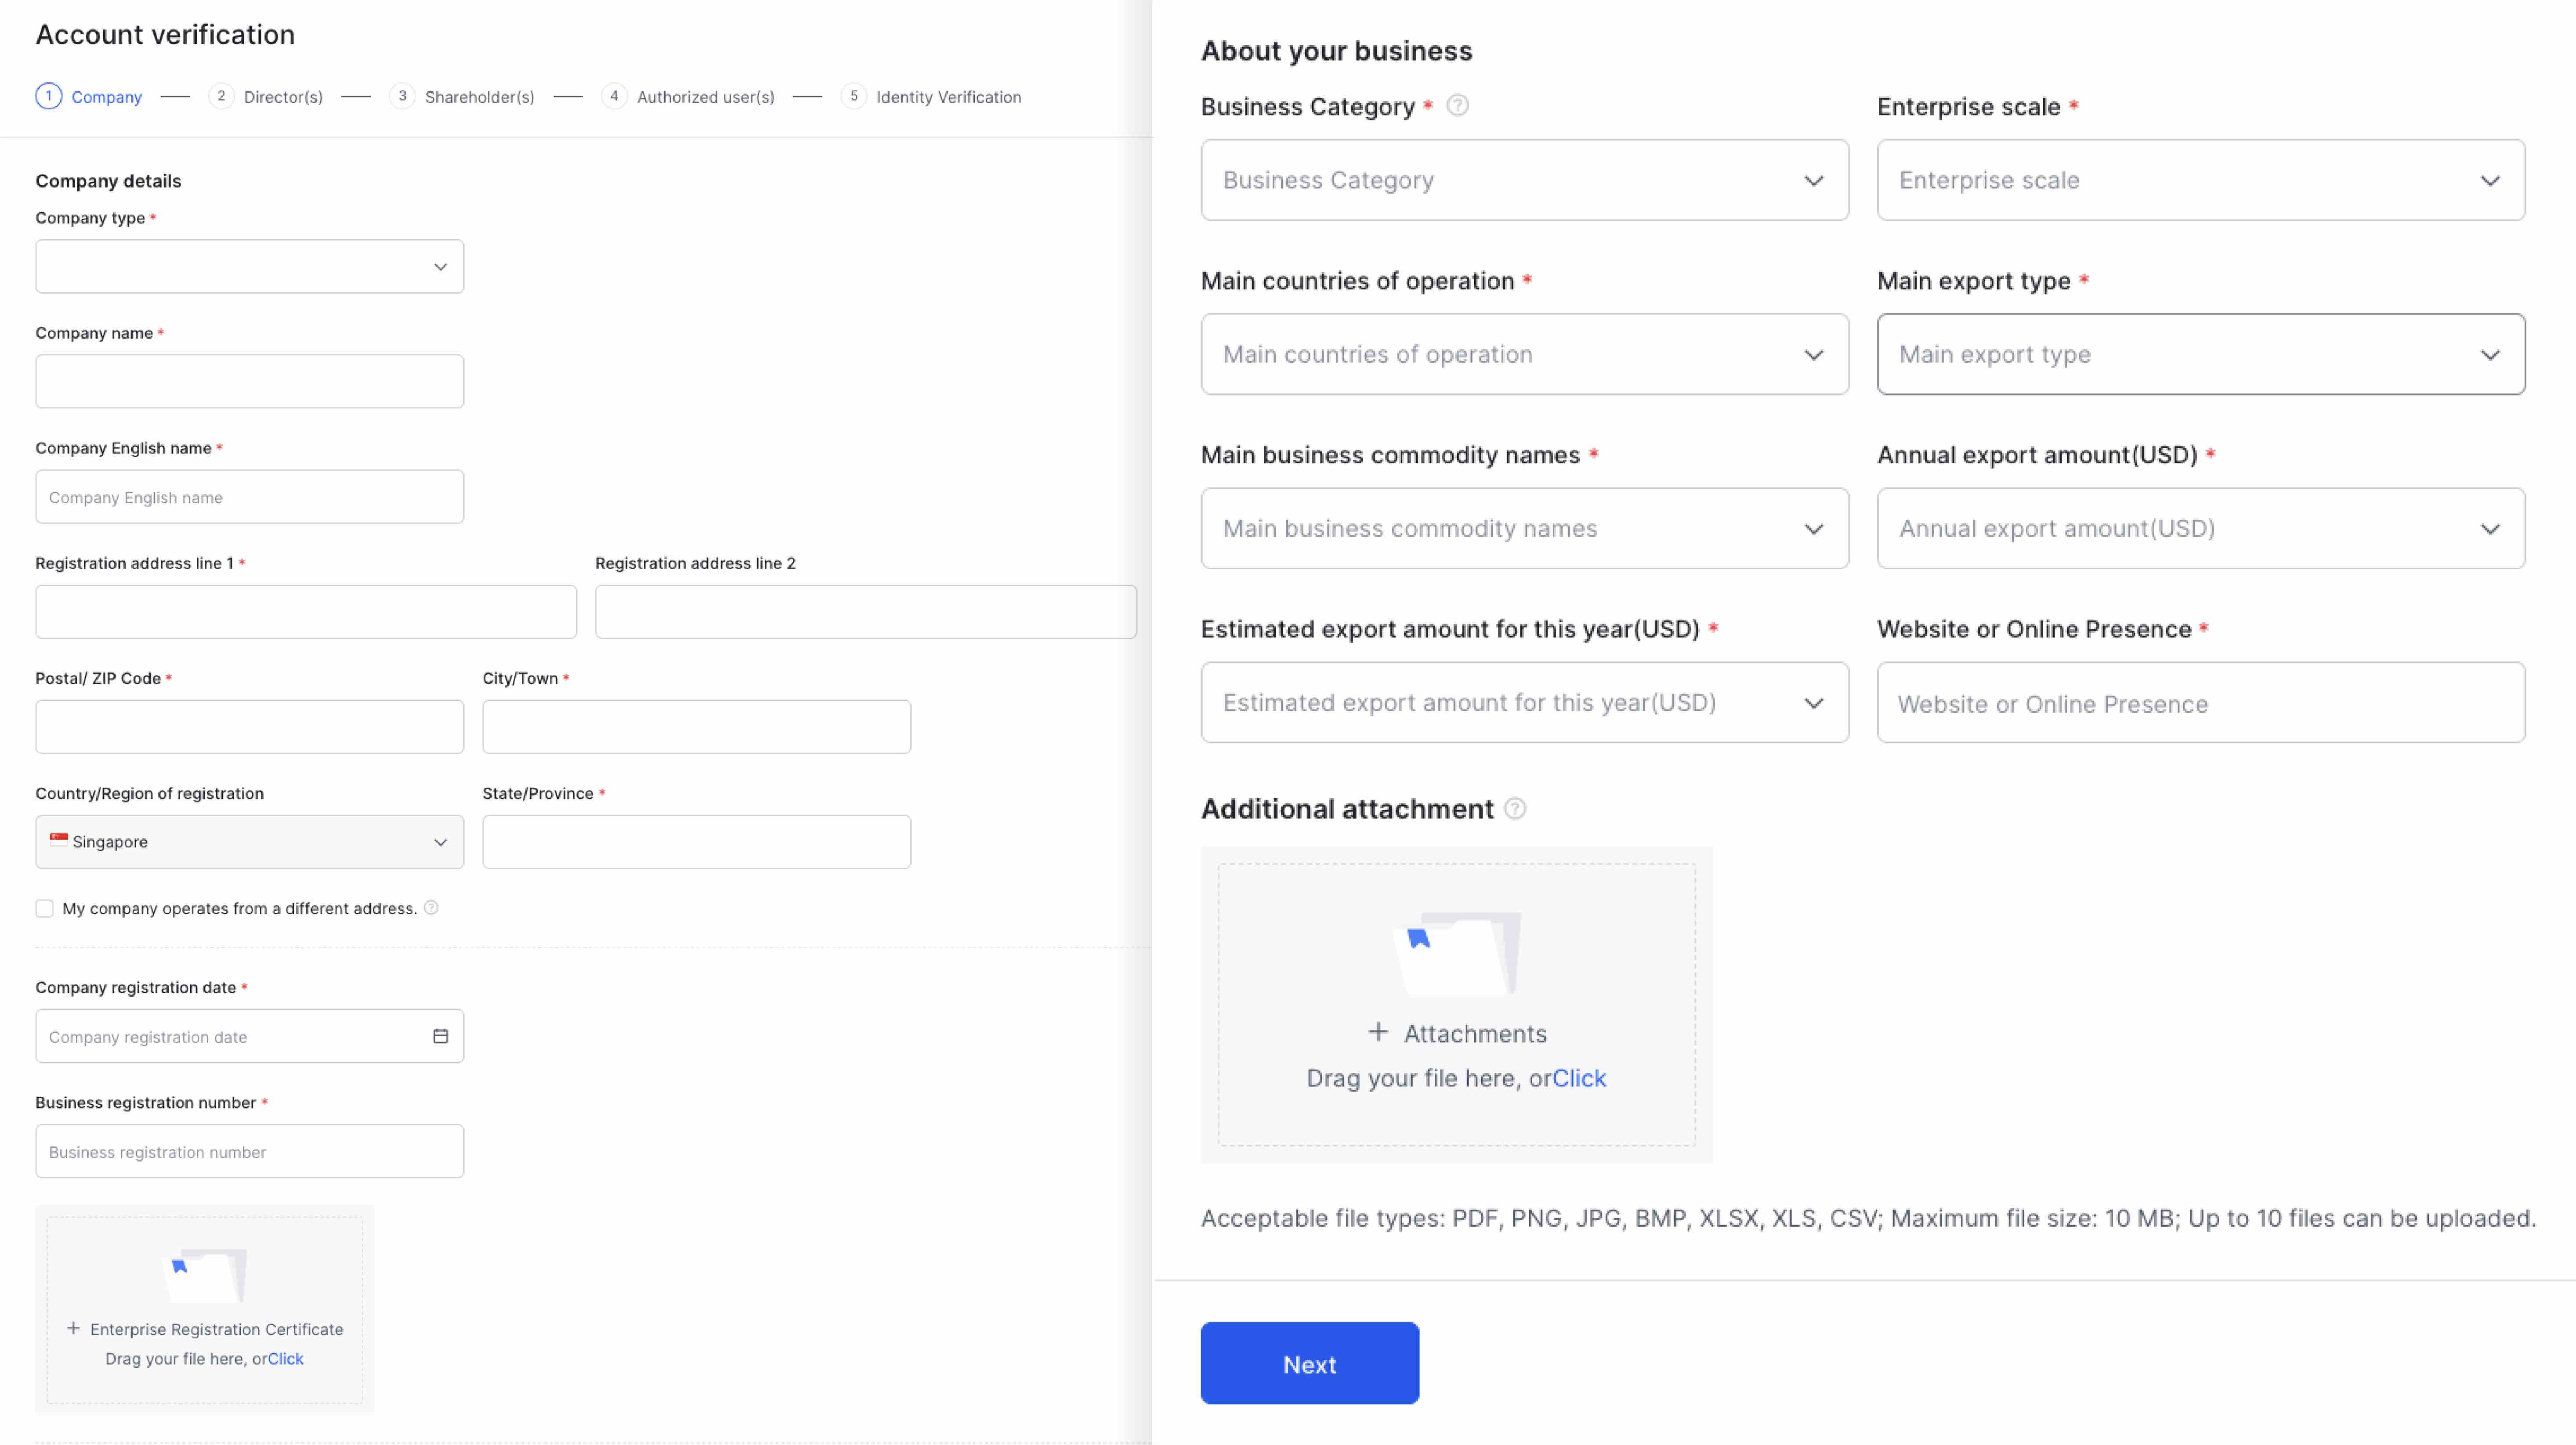This screenshot has height=1445, width=2576.
Task: Open calendar icon in registration date field
Action: pos(440,1036)
